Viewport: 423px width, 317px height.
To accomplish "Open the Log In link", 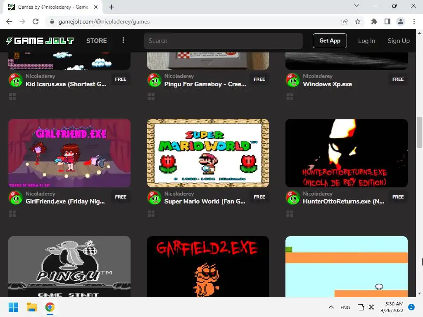I will coord(366,41).
